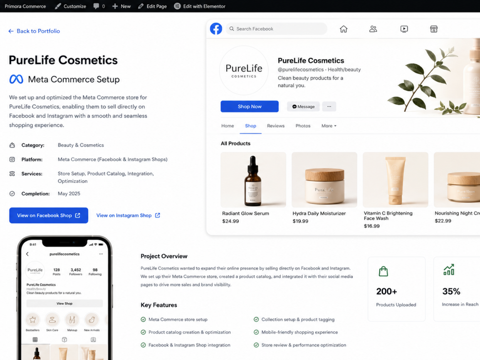Tap the phone back chevron icon
Image resolution: width=480 pixels, height=360 pixels.
(x=28, y=254)
